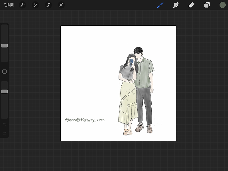Viewport: 228px width, 171px height.
Task: Click the couple illustration on the canvas
Action: (136, 91)
